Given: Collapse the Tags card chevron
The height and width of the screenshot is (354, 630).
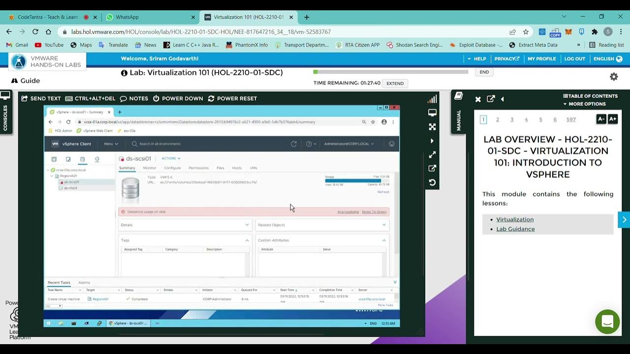Looking at the screenshot, I should [247, 240].
